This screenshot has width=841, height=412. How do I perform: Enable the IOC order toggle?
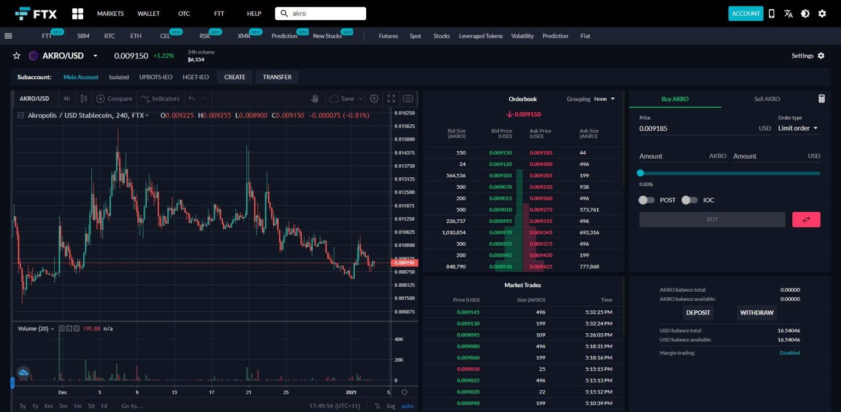click(x=689, y=200)
